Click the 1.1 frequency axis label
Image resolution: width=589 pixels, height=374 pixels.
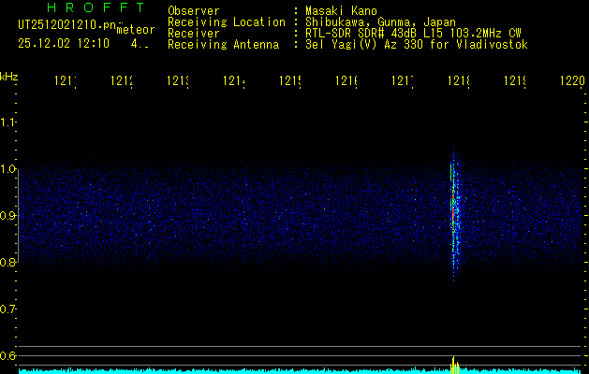[7, 122]
